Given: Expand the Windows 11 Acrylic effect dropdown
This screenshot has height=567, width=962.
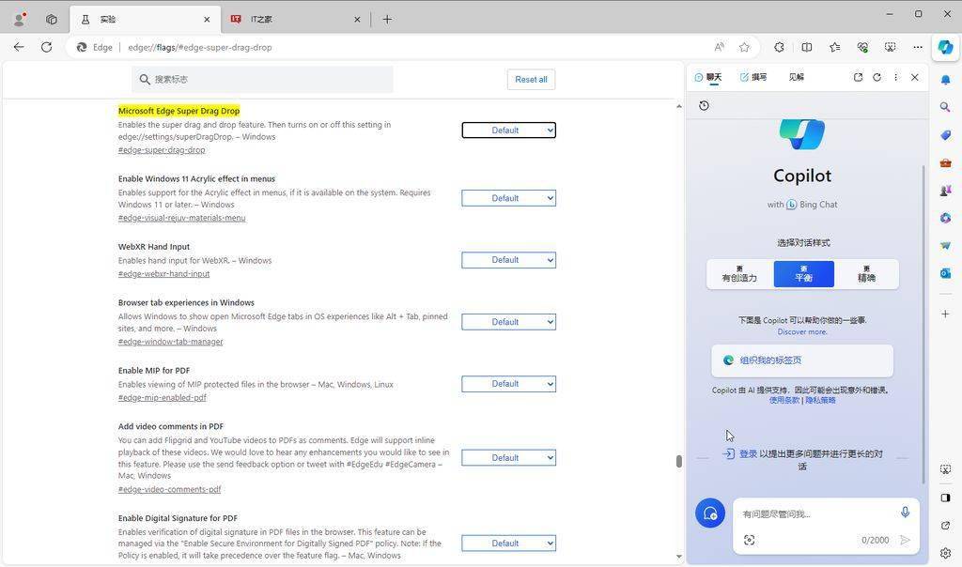Looking at the screenshot, I should coord(508,198).
